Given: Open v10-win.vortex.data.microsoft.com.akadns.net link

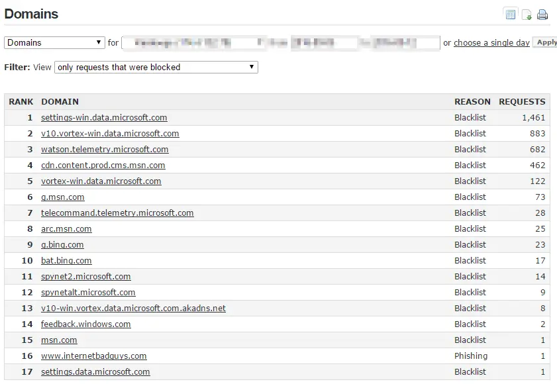Looking at the screenshot, I should click(x=133, y=308).
